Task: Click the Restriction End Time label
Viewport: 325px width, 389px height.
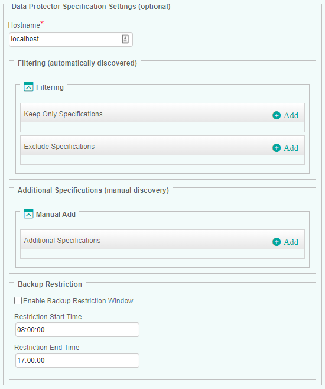Action: click(x=47, y=348)
